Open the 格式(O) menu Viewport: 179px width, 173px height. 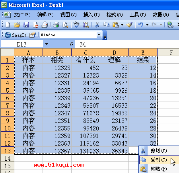click(x=115, y=15)
